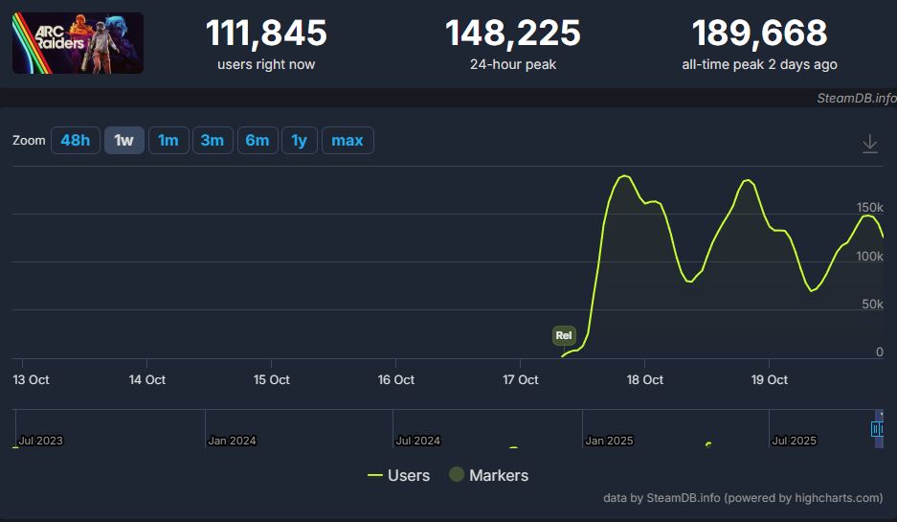This screenshot has height=522, width=897.
Task: Click the 14 Oct axis label
Action: pyautogui.click(x=147, y=379)
